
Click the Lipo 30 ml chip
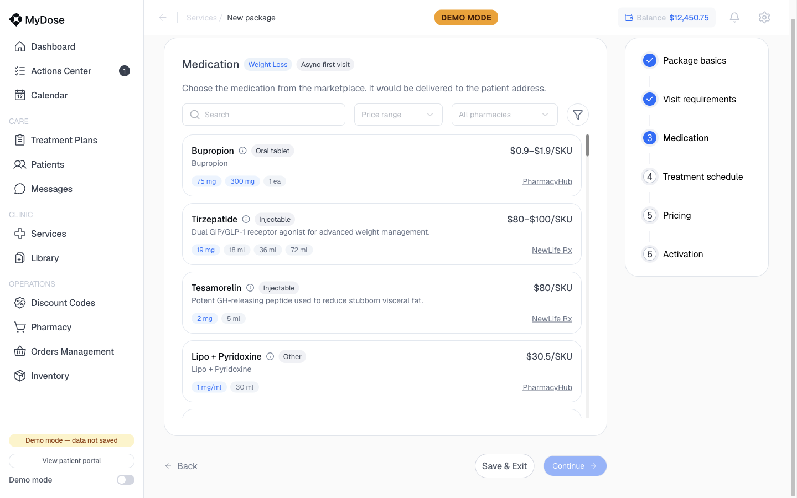[x=245, y=387]
